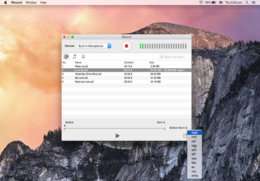260x181 pixels.
Task: Choose caf export format
Action: tap(194, 141)
